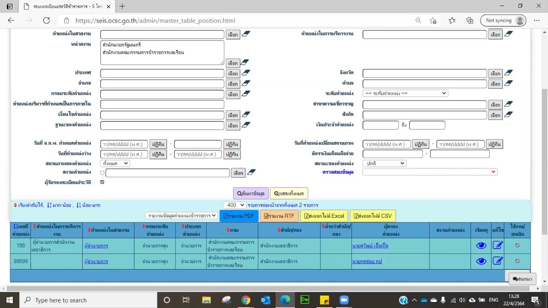Click the eraser icon for อำเภอ field
The height and width of the screenshot is (308, 548).
[x=246, y=83]
